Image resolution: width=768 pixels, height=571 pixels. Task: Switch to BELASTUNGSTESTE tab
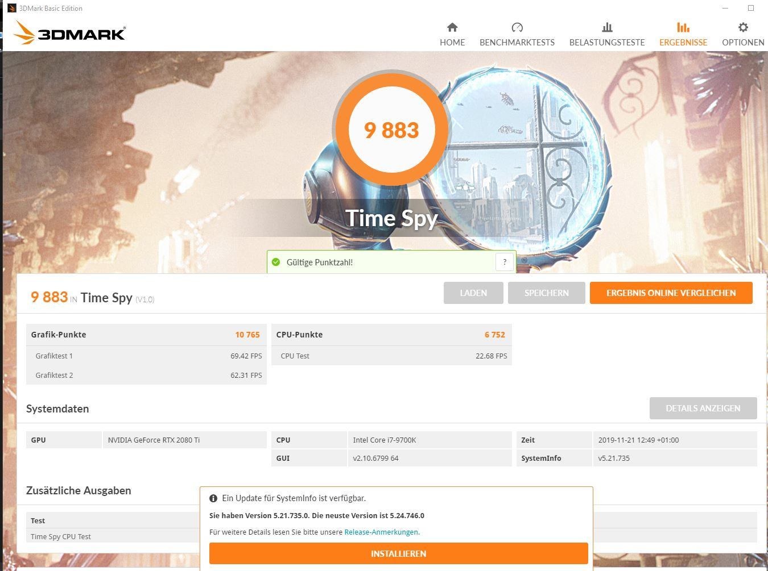(x=607, y=34)
